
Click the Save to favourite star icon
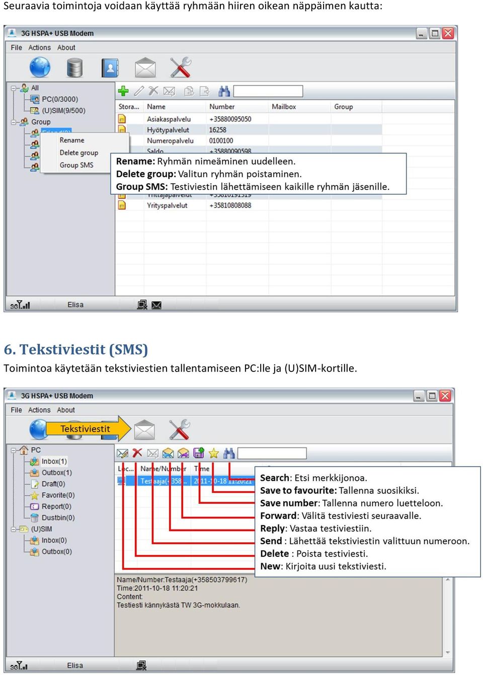pyautogui.click(x=214, y=453)
